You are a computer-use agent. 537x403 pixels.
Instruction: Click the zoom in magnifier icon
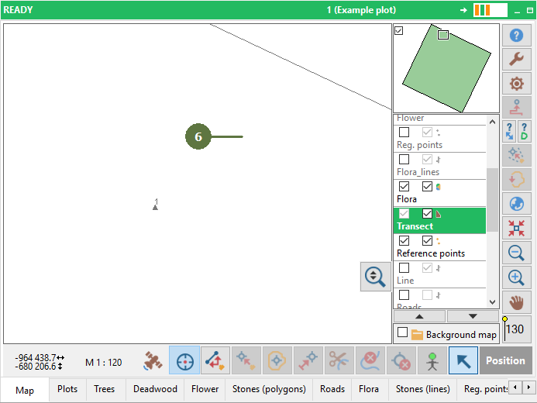[x=516, y=277]
